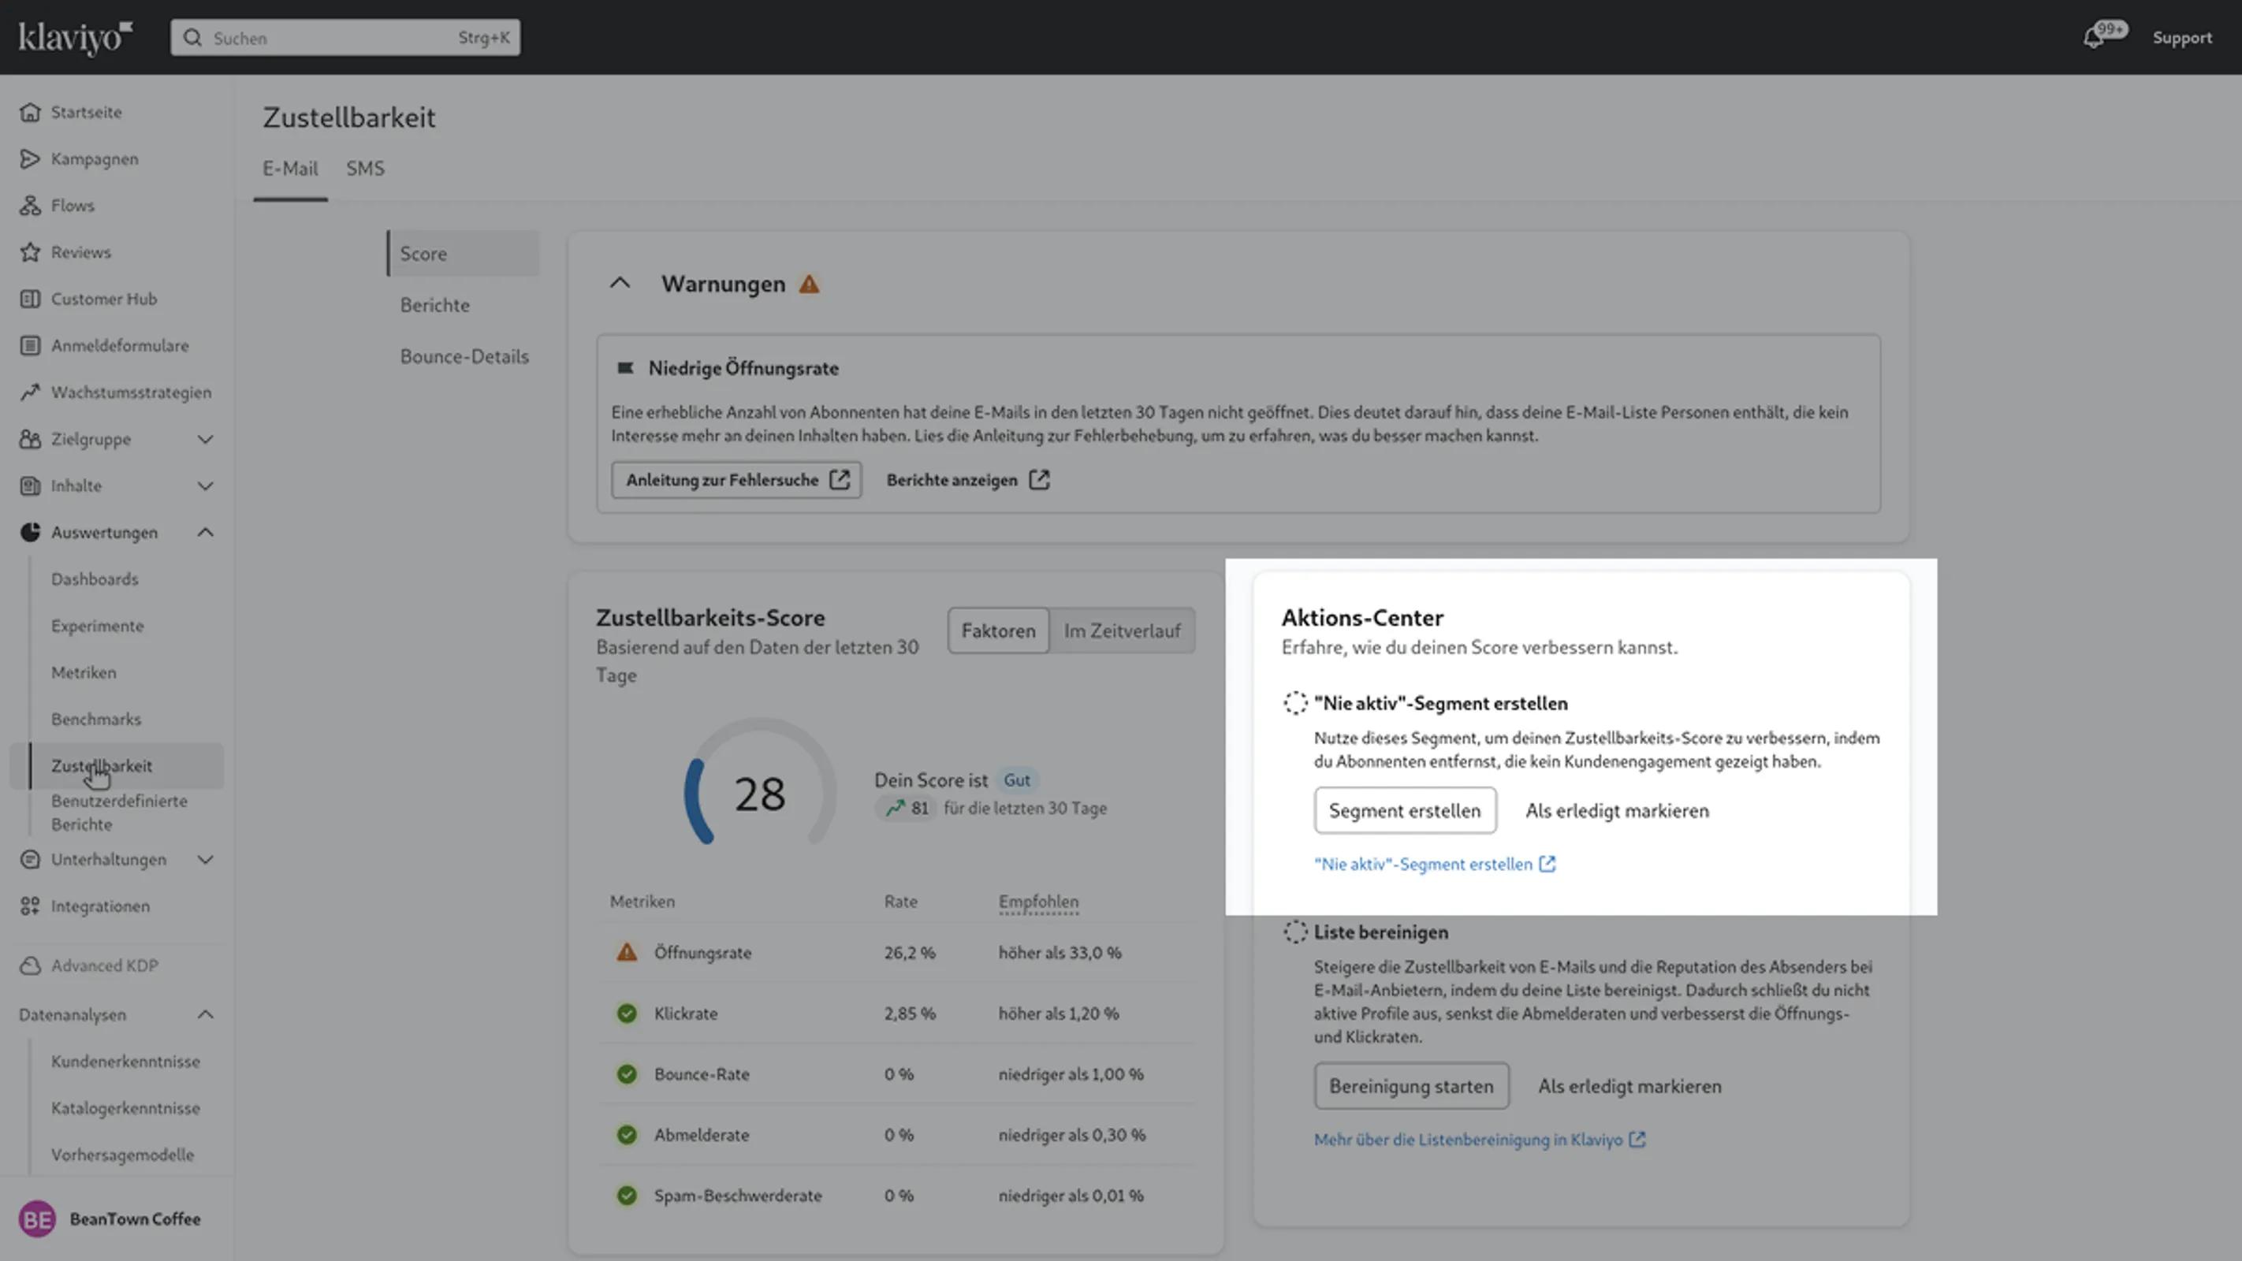Expand the Zielgruppe menu chevron
The height and width of the screenshot is (1261, 2242).
(206, 439)
